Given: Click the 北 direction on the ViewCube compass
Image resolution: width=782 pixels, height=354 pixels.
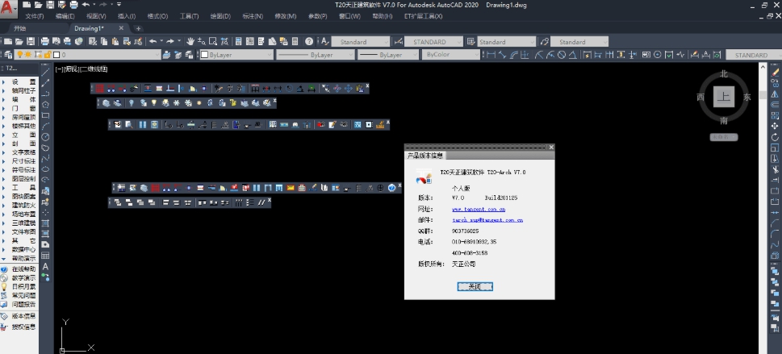Looking at the screenshot, I should (724, 74).
